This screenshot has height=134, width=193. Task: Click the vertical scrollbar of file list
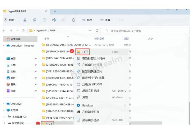click(189, 113)
